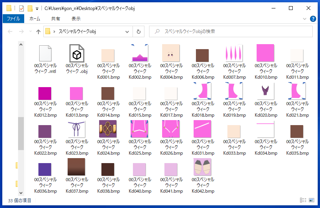Image resolution: width=320 pixels, height=208 pixels.
Task: Select the Kd038.bmp dark brown texture
Action: tap(108, 169)
